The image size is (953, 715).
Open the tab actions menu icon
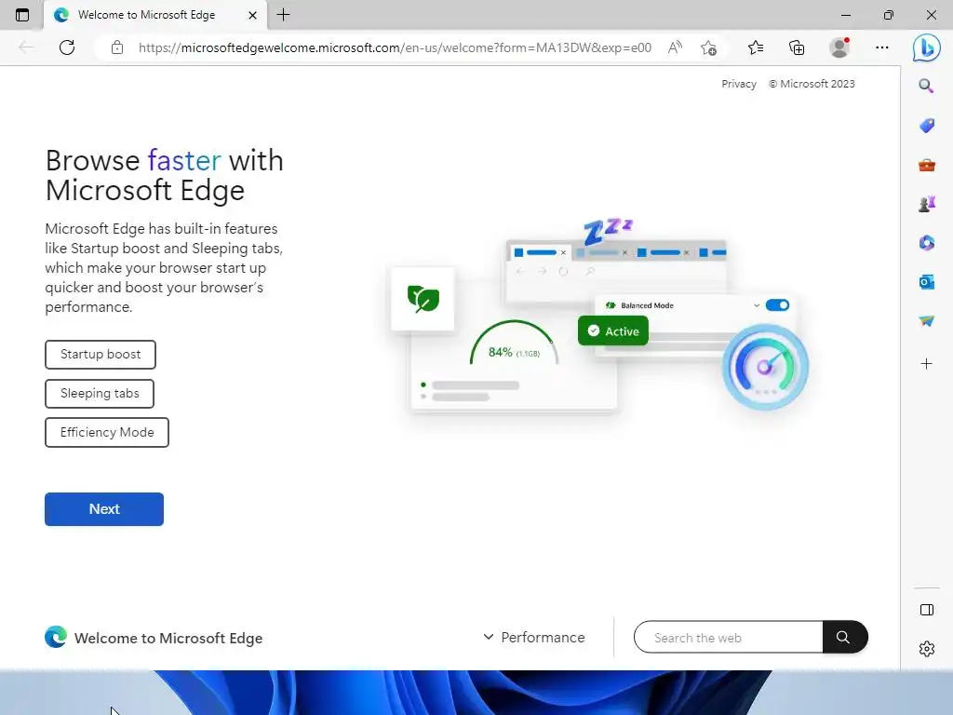[x=22, y=15]
